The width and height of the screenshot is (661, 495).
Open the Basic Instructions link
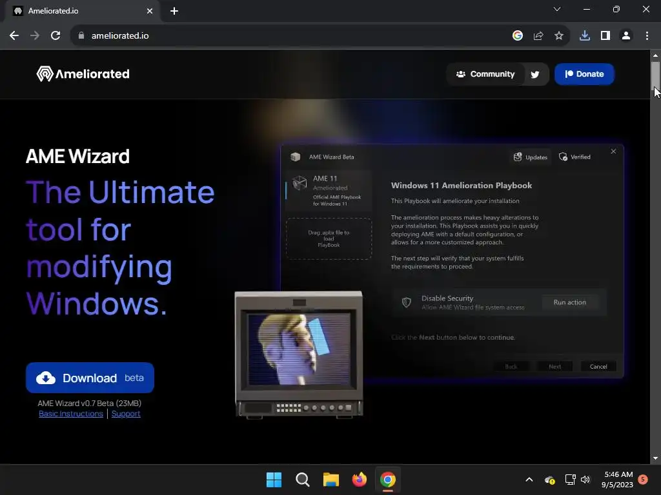[x=71, y=414]
